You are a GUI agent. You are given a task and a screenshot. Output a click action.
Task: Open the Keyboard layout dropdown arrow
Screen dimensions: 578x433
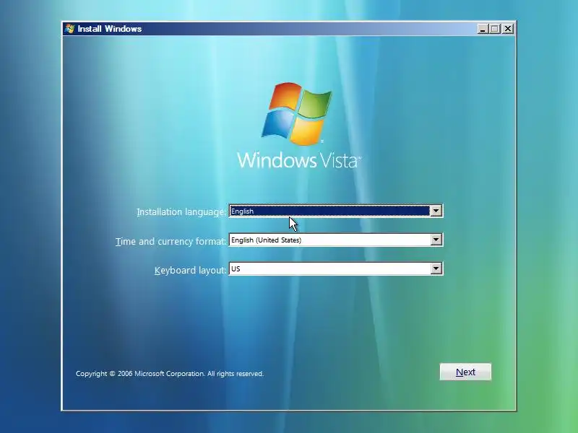tap(436, 268)
